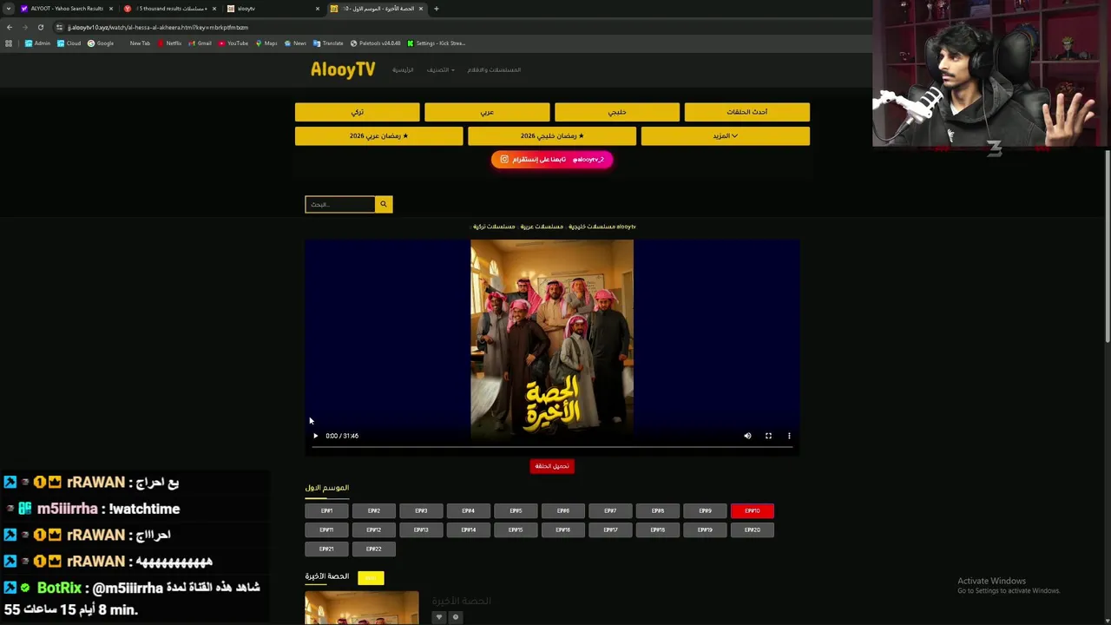Open the browser apps grid icon
The width and height of the screenshot is (1111, 625).
coord(9,43)
